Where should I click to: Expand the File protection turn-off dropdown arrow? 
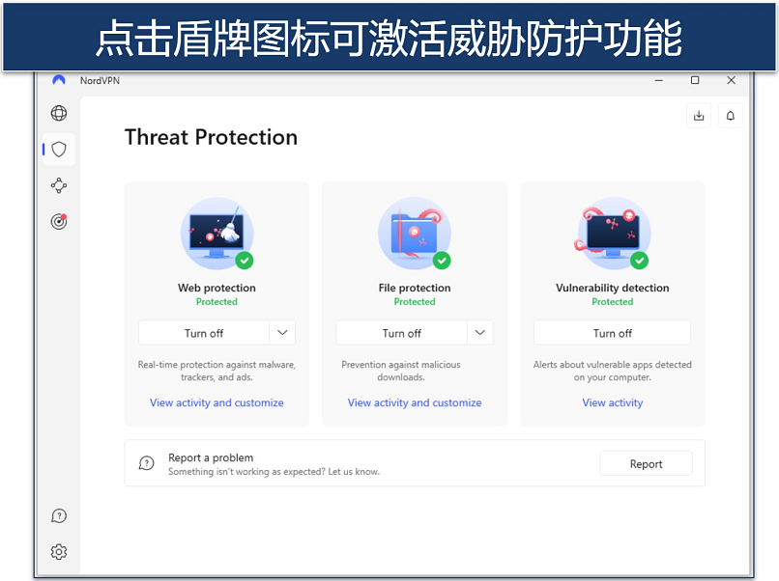coord(480,333)
